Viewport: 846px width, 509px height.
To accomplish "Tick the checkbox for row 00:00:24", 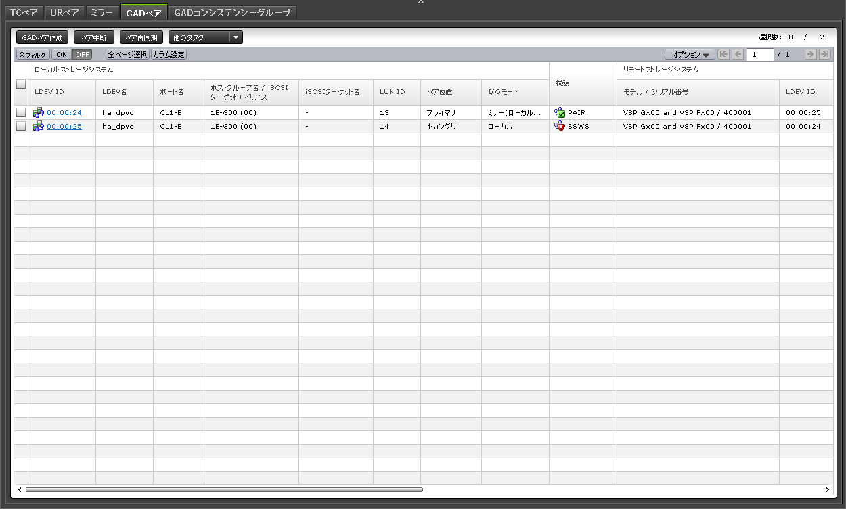I will 21,113.
